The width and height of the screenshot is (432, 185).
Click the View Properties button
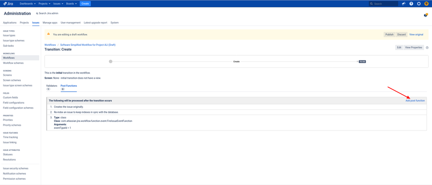click(x=413, y=48)
